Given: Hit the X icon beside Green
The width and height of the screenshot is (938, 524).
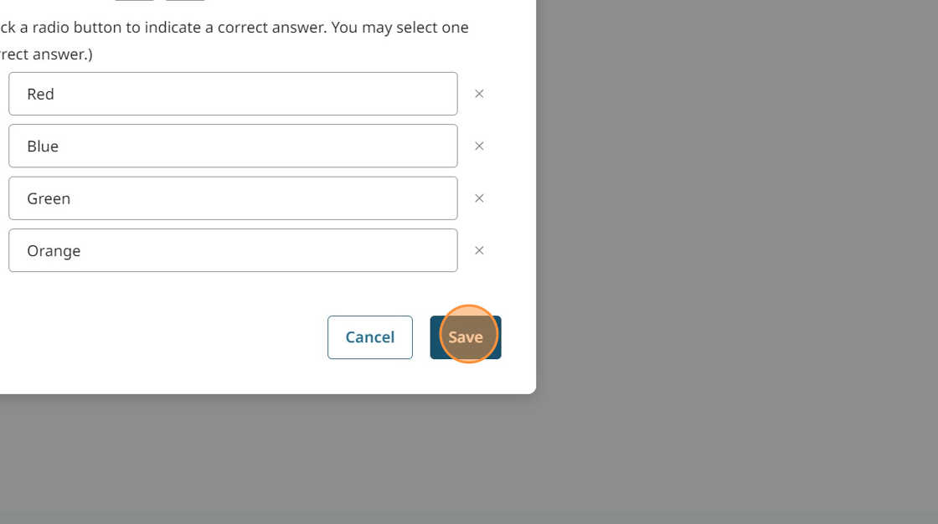Looking at the screenshot, I should point(479,198).
